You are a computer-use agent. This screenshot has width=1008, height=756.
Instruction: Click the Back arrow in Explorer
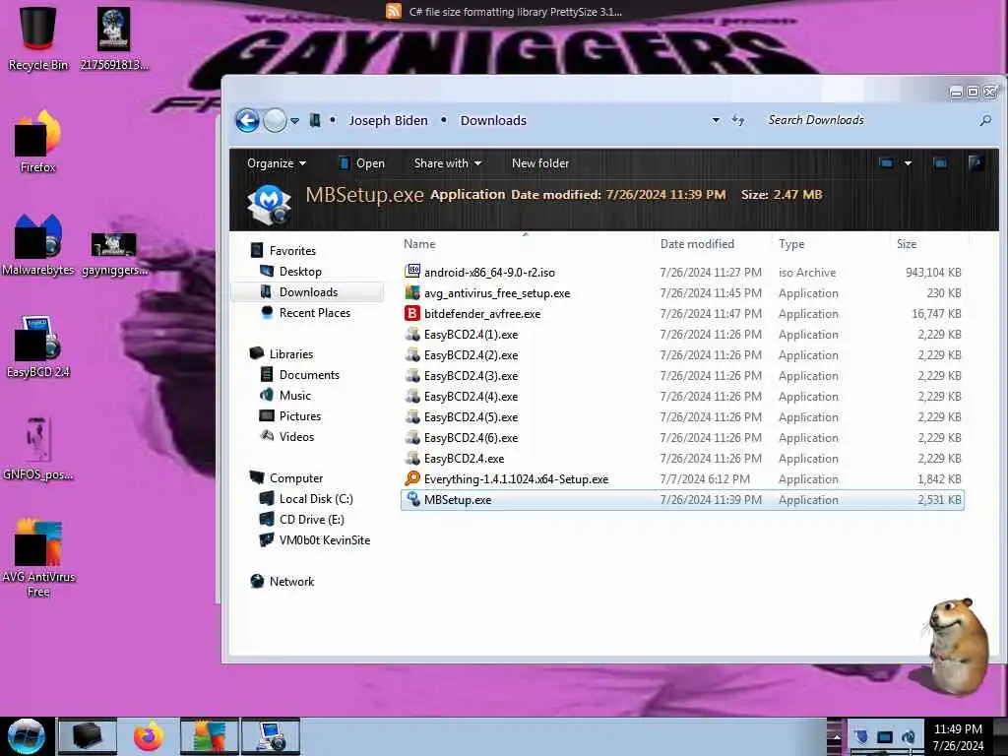pos(247,120)
